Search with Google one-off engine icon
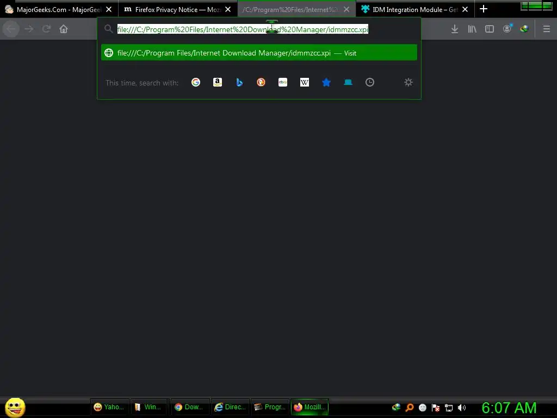 pyautogui.click(x=196, y=83)
